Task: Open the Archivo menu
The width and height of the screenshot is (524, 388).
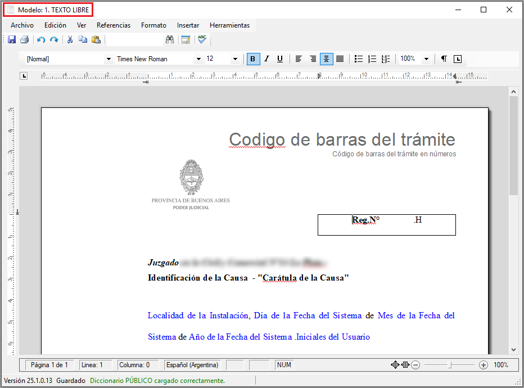Action: pos(22,25)
